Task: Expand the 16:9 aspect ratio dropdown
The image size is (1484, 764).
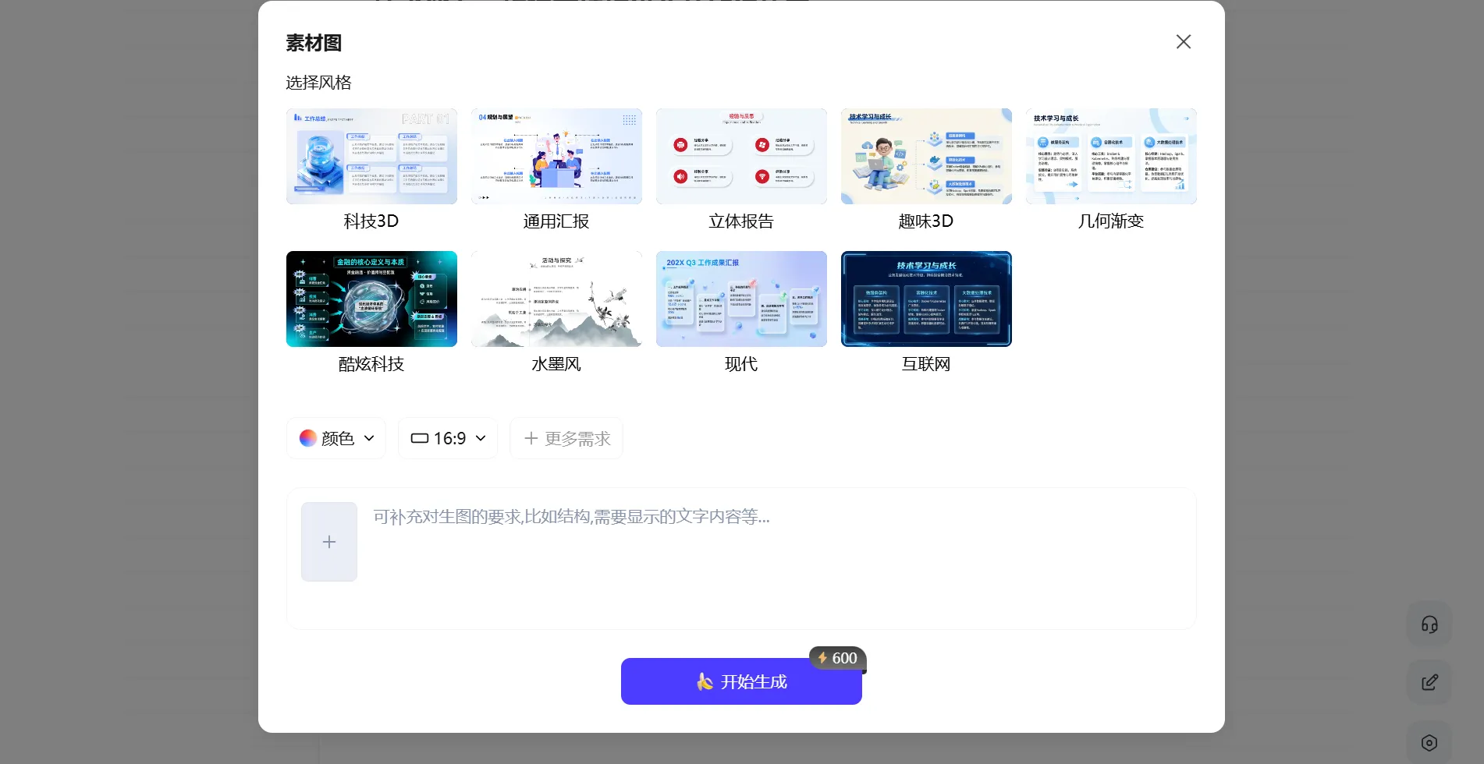Action: (x=448, y=438)
